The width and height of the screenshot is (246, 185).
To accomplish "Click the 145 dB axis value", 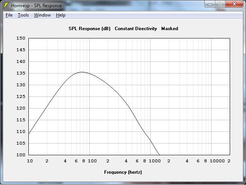I will click(x=21, y=50).
